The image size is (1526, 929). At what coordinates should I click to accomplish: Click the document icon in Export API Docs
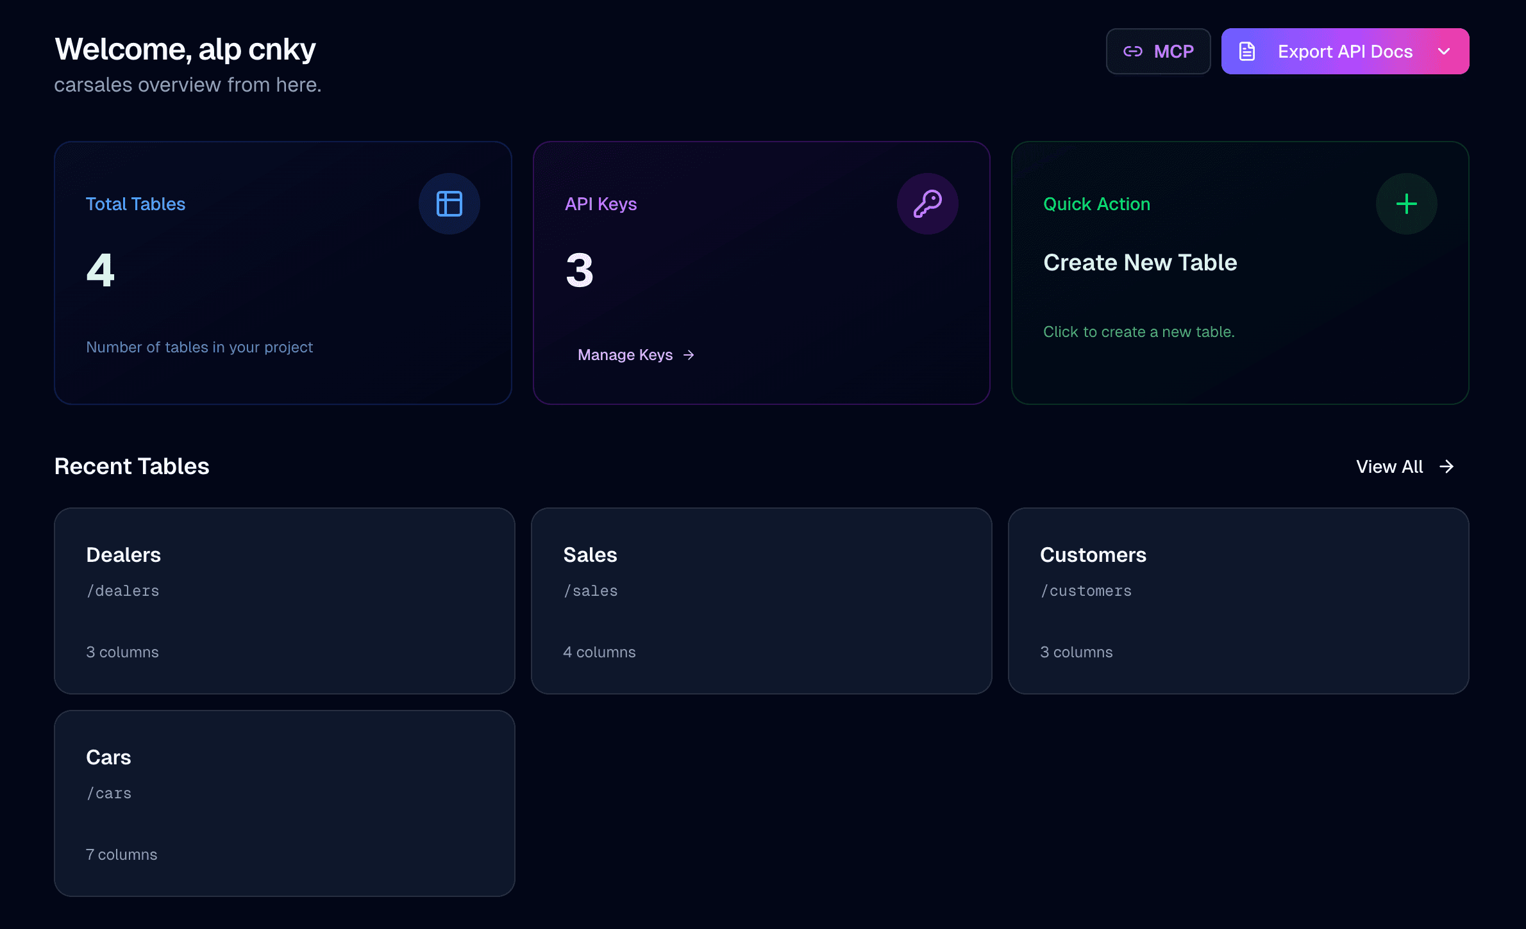[x=1246, y=51]
